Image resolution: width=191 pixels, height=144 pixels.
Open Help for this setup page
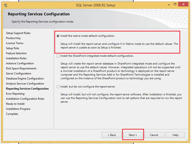coord(175,135)
